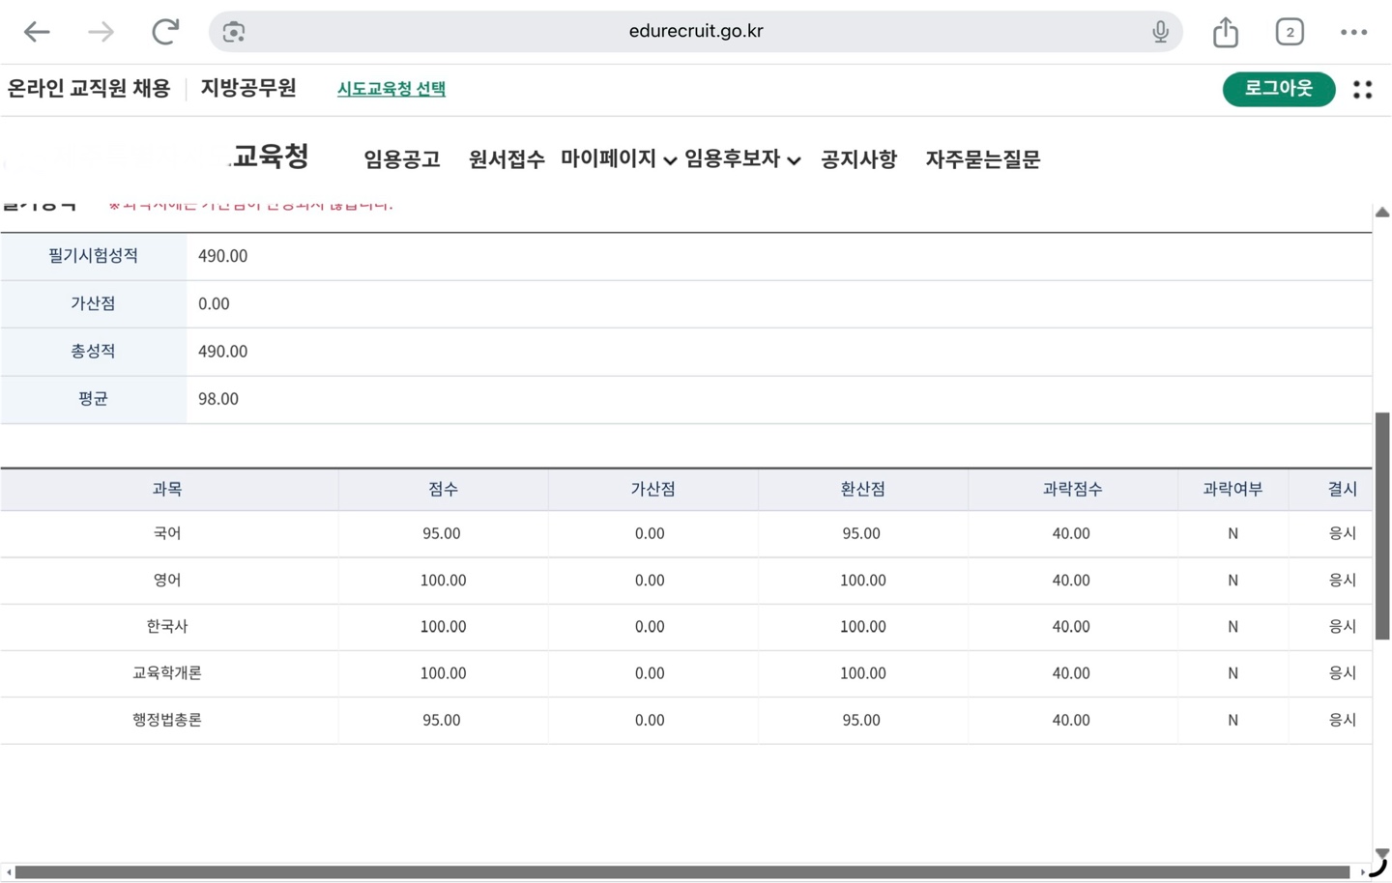
Task: Open the 임용공고 menu item
Action: pos(402,159)
